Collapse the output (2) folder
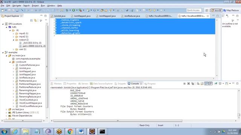Viewport: 241px width, 135px height. pos(14,40)
